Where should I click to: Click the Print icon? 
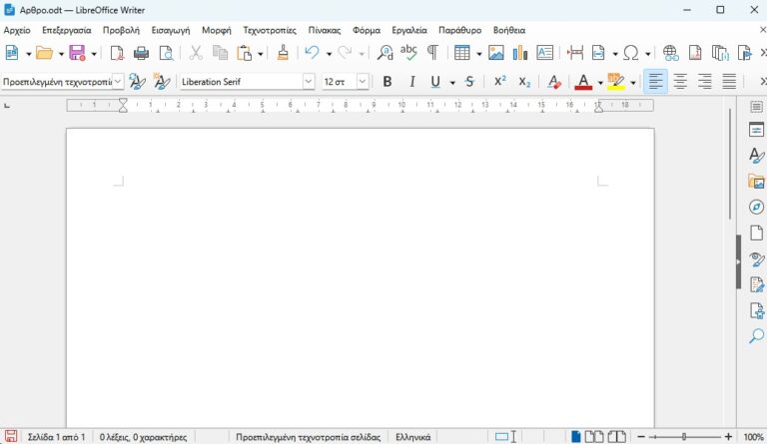tap(141, 52)
